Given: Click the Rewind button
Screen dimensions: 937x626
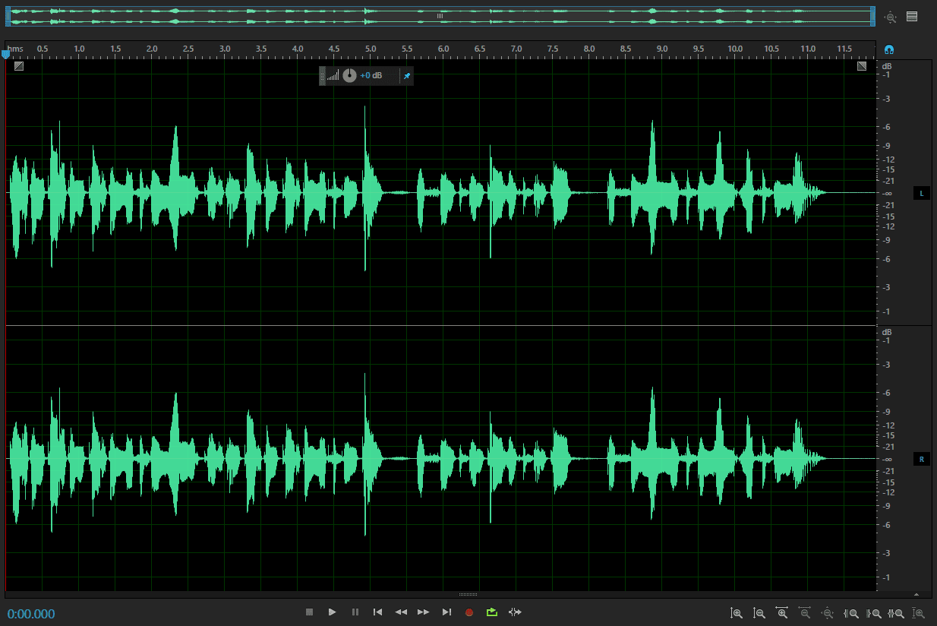Looking at the screenshot, I should (401, 612).
